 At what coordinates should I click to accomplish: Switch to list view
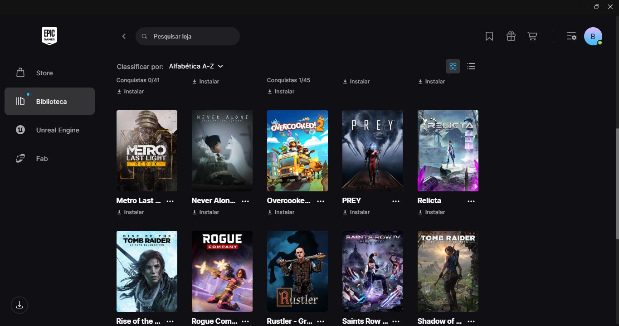pyautogui.click(x=471, y=66)
